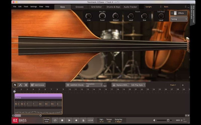Switch to the Grooves tab
This screenshot has width=201, height=125.
click(x=79, y=7)
